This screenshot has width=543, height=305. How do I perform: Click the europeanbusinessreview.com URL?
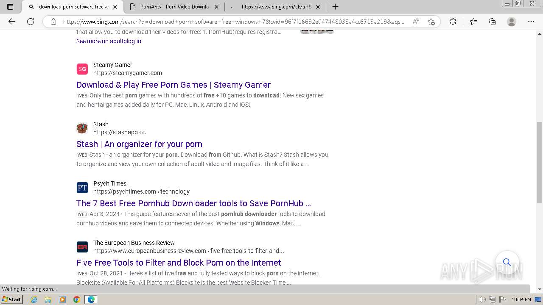(x=189, y=251)
